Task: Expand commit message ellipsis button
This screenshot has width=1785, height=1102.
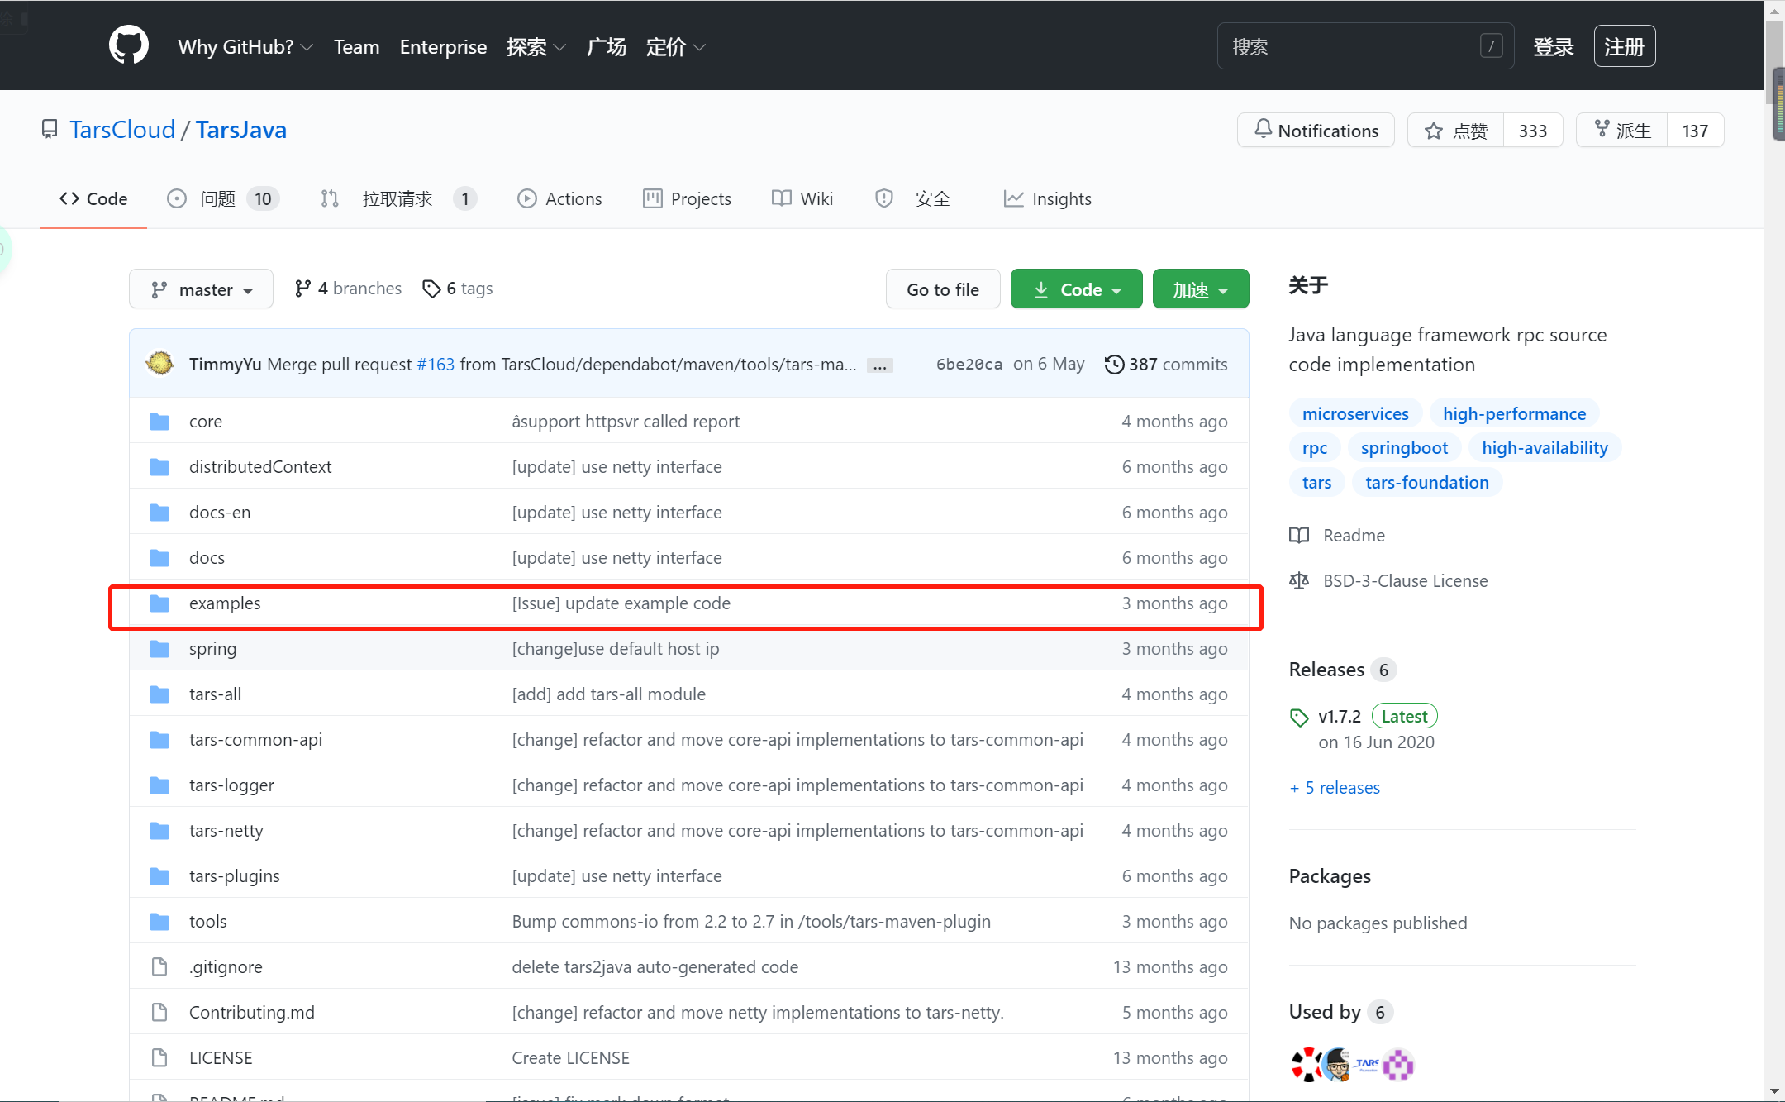Action: (880, 365)
